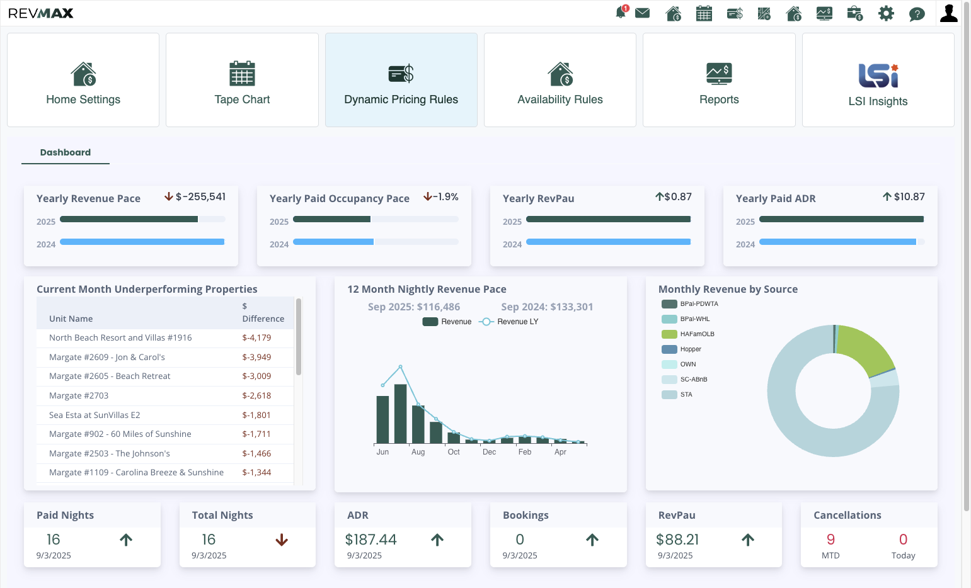Open the Reports card
This screenshot has height=588, width=971.
[719, 80]
